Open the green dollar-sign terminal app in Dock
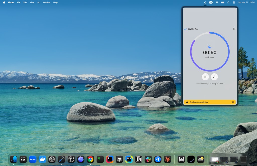 (x=100, y=159)
